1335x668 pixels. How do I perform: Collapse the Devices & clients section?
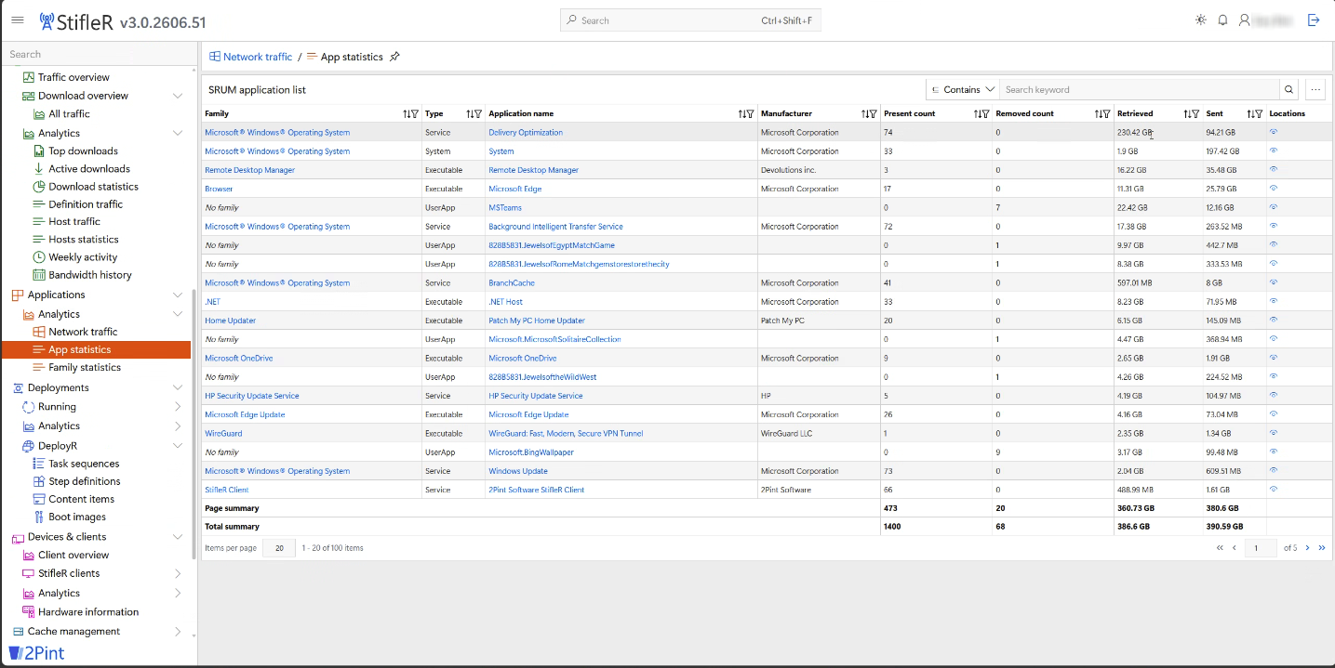[x=178, y=537]
